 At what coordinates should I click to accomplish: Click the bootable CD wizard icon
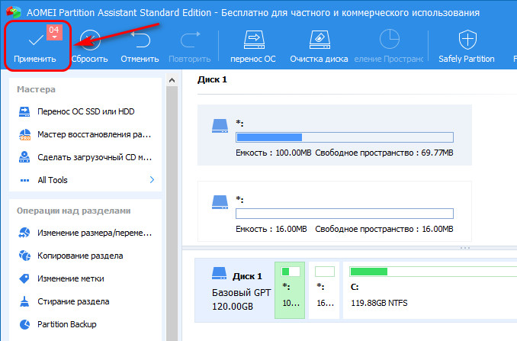[24, 157]
